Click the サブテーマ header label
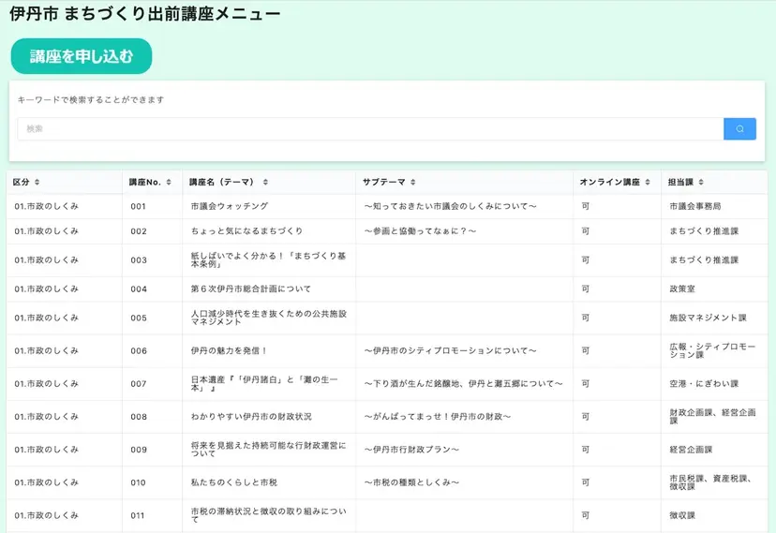 383,182
